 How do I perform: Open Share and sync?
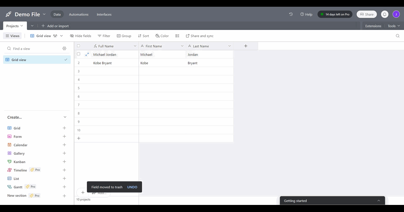[200, 36]
